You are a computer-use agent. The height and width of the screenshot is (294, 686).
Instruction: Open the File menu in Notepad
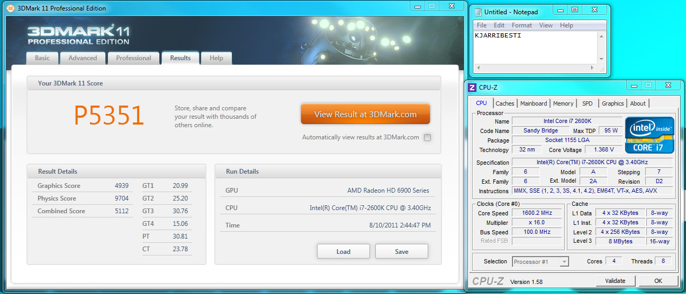coord(482,25)
